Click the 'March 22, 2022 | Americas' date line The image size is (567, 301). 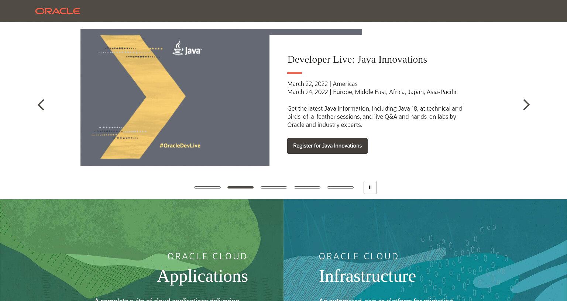coord(322,84)
